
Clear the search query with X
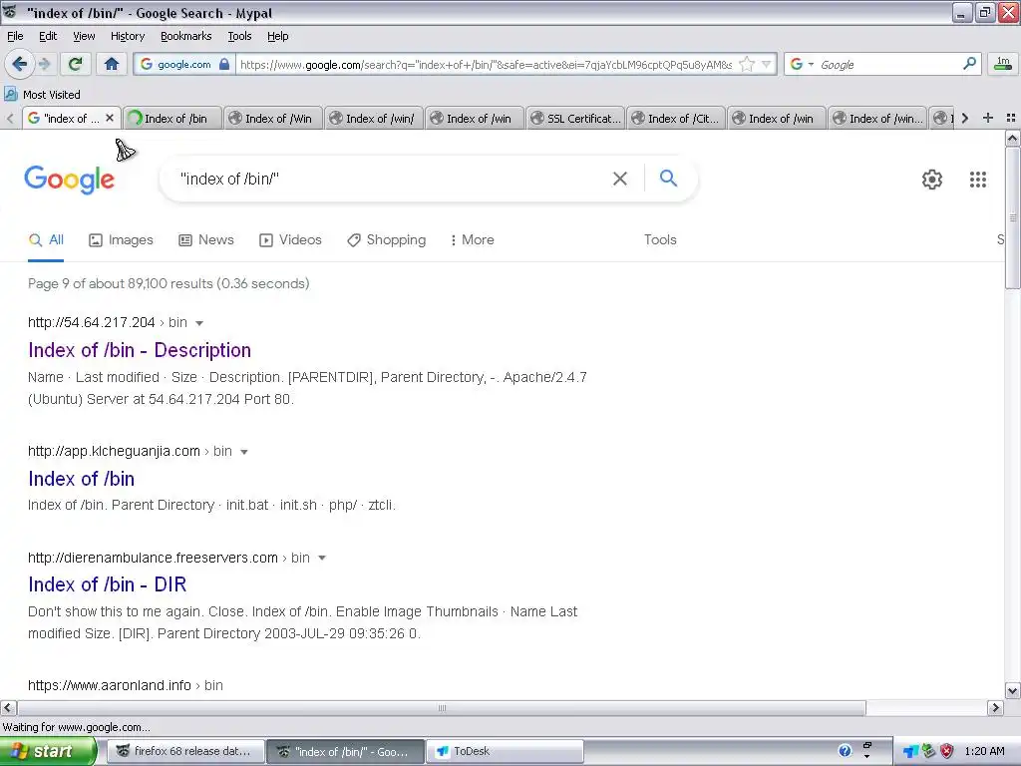(620, 179)
